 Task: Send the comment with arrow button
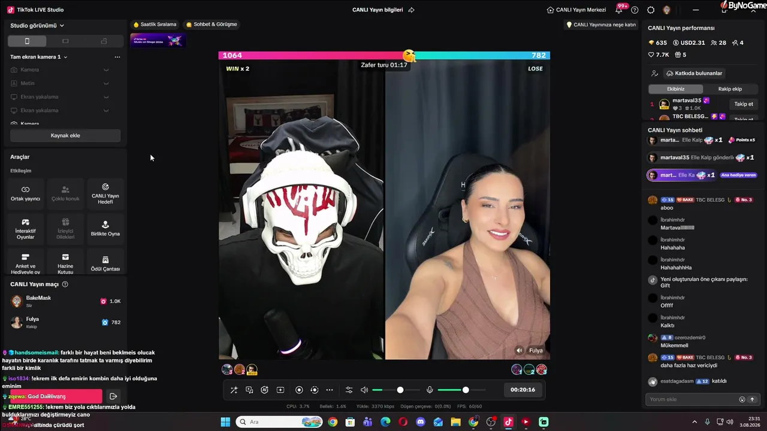(x=752, y=399)
